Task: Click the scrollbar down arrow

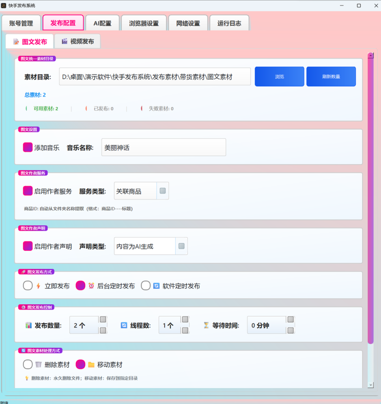Action: tap(371, 385)
